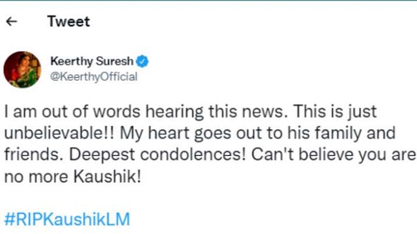Image resolution: width=417 pixels, height=234 pixels.
Task: Click the "Tweet" header title
Action: (x=69, y=21)
